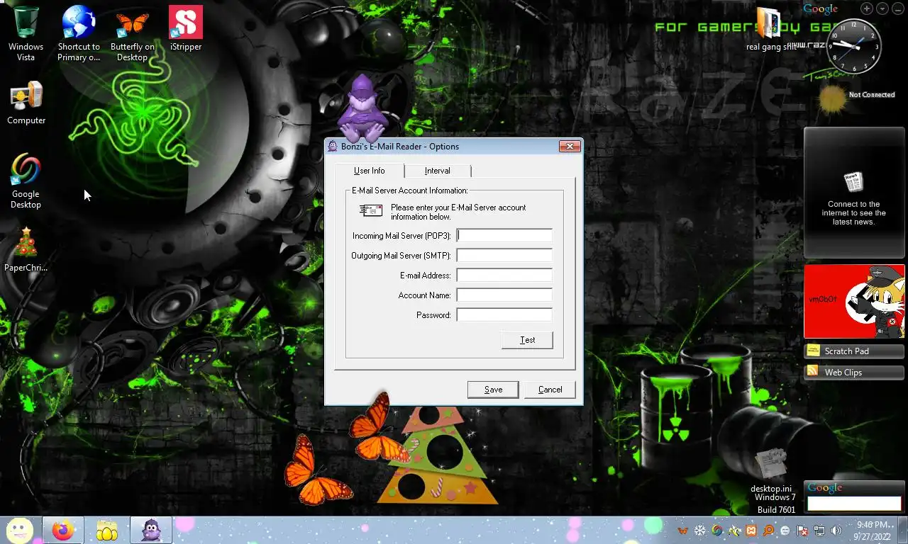The width and height of the screenshot is (908, 544).
Task: Click the E-Mail Server envelope icon in dialog
Action: pyautogui.click(x=371, y=210)
